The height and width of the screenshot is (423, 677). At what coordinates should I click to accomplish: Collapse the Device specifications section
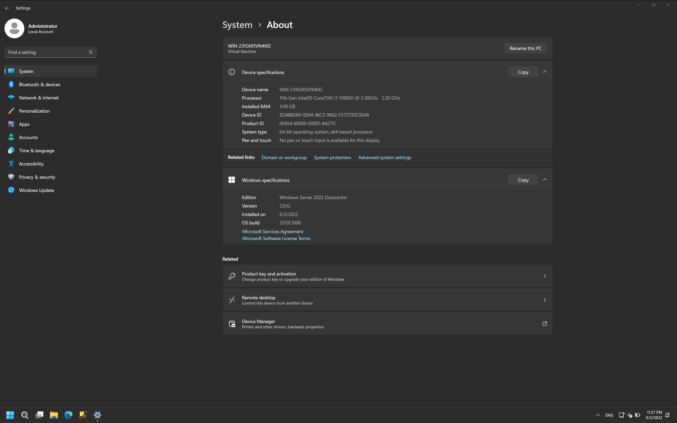click(x=545, y=72)
